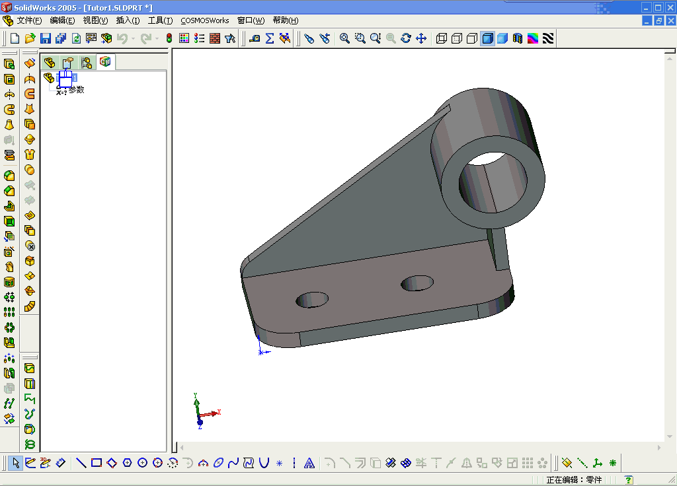The height and width of the screenshot is (486, 677).
Task: Select the Parallelogram sketch tool
Action: click(111, 463)
